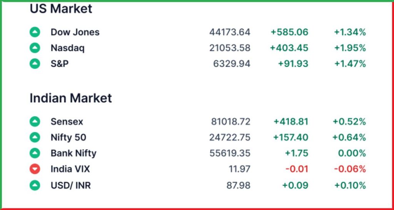Open the Bank Nifty label

73,153
